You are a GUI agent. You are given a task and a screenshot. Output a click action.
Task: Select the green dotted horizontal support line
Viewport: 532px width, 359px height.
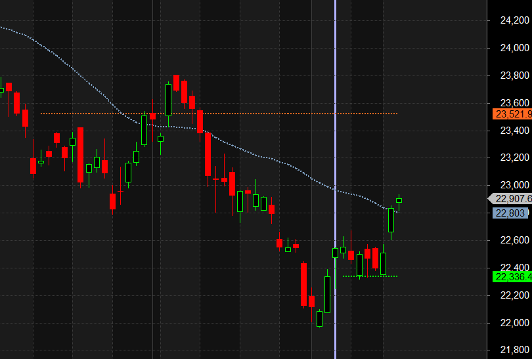[x=370, y=276]
